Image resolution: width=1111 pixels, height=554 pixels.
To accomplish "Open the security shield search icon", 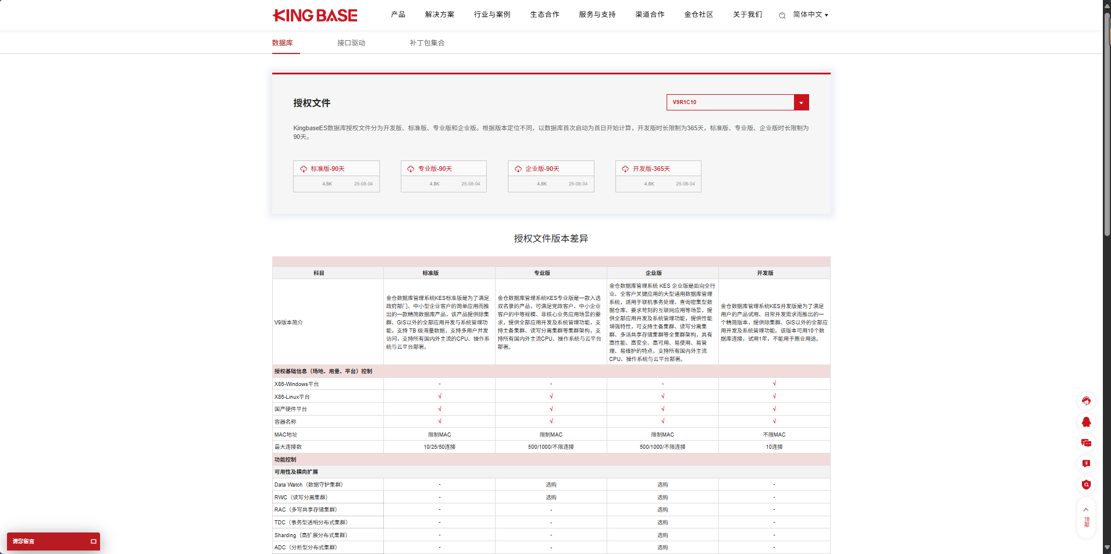I will click(1087, 484).
